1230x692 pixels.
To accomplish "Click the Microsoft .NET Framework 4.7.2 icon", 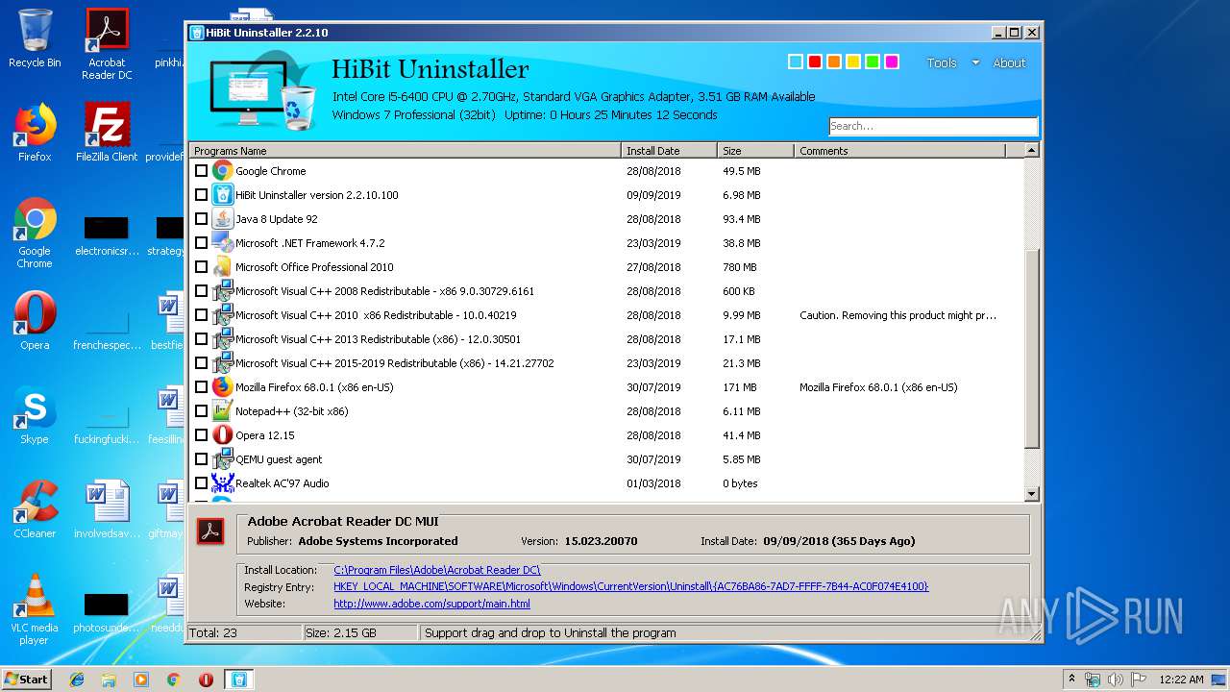I will 222,243.
